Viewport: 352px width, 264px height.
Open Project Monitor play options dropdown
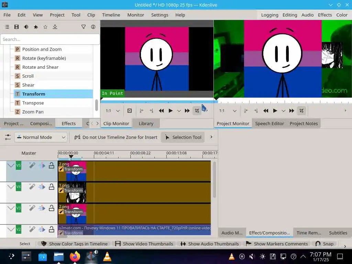(x=284, y=111)
